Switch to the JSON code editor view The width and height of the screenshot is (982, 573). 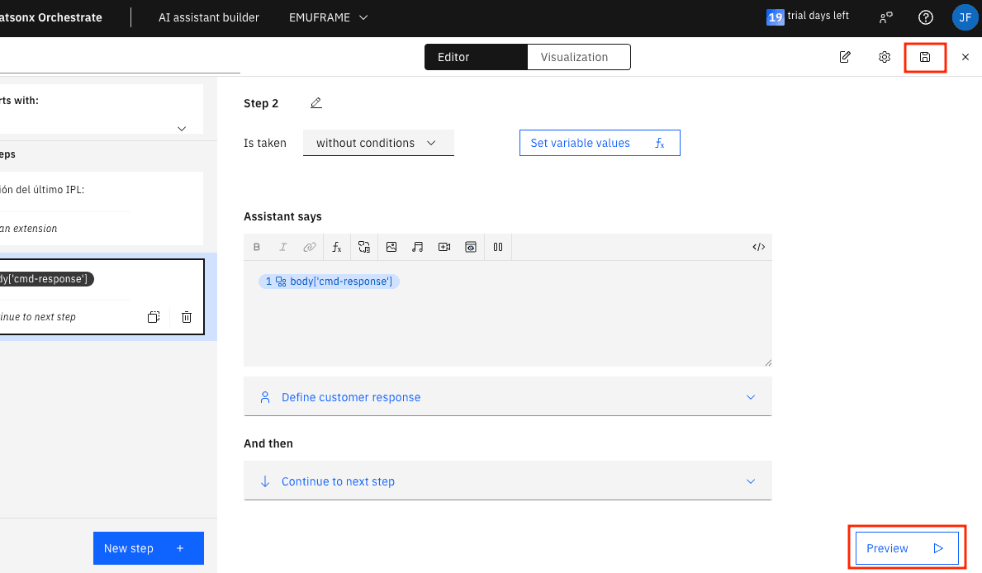[758, 247]
